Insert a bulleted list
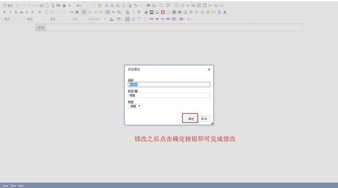The height and width of the screenshot is (188, 338). [x=52, y=12]
